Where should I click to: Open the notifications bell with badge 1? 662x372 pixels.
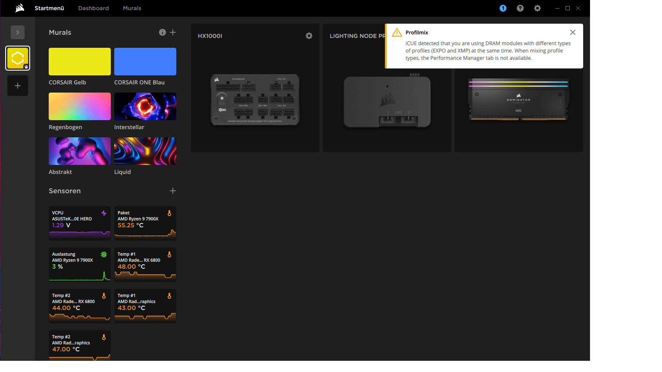click(x=503, y=8)
